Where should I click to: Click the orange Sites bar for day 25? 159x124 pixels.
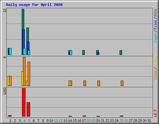(122, 83)
